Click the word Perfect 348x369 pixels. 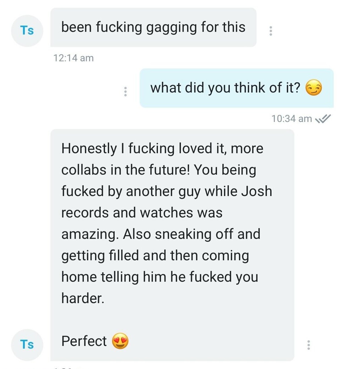pos(84,341)
